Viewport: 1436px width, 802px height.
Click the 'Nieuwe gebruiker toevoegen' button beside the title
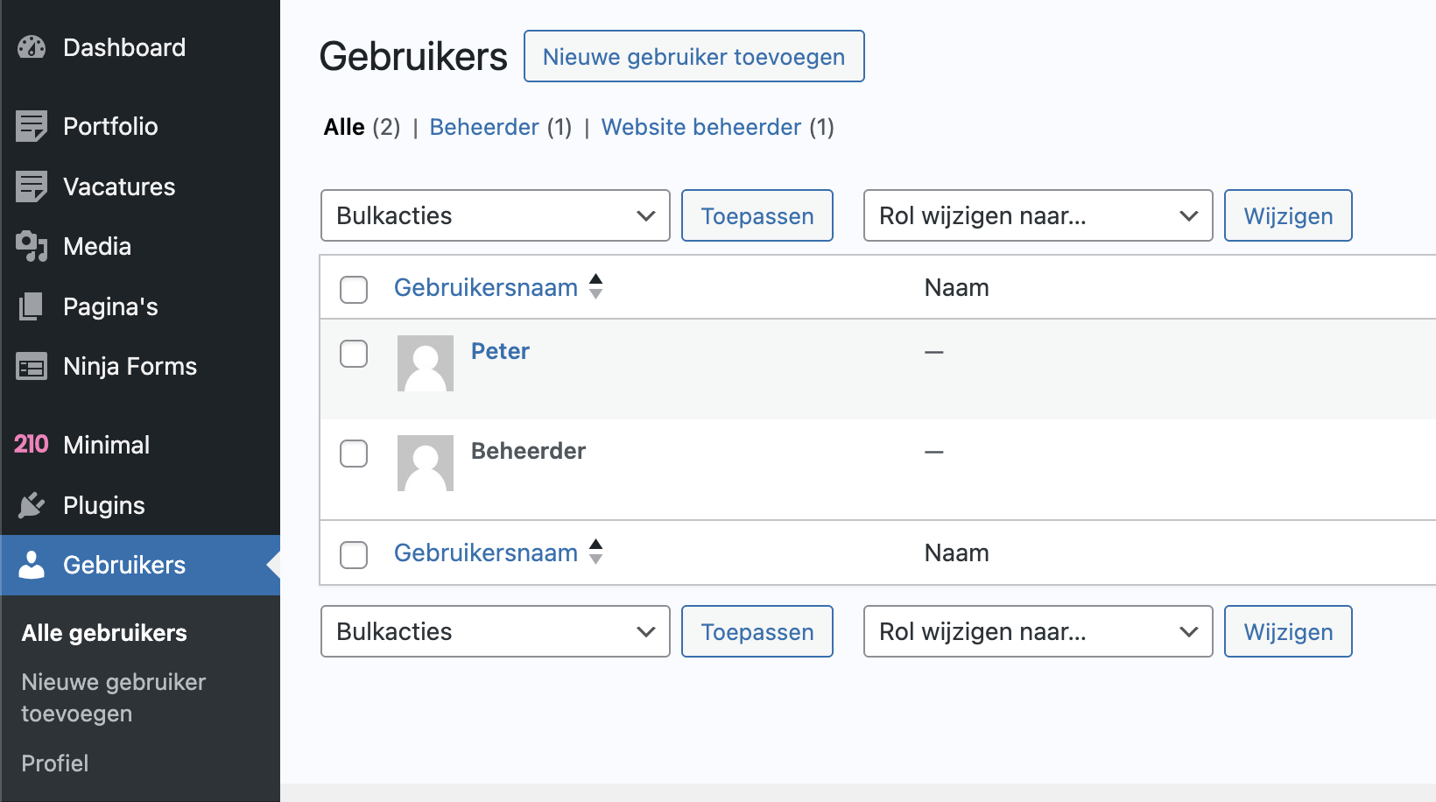(694, 56)
